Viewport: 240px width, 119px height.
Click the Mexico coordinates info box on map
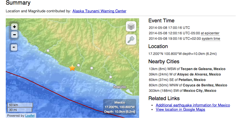tap(120, 107)
